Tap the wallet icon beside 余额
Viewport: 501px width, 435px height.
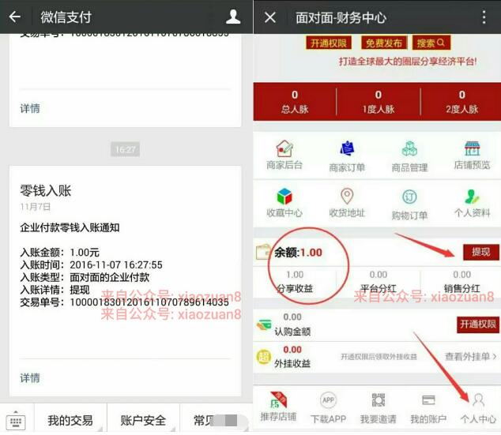(x=263, y=252)
